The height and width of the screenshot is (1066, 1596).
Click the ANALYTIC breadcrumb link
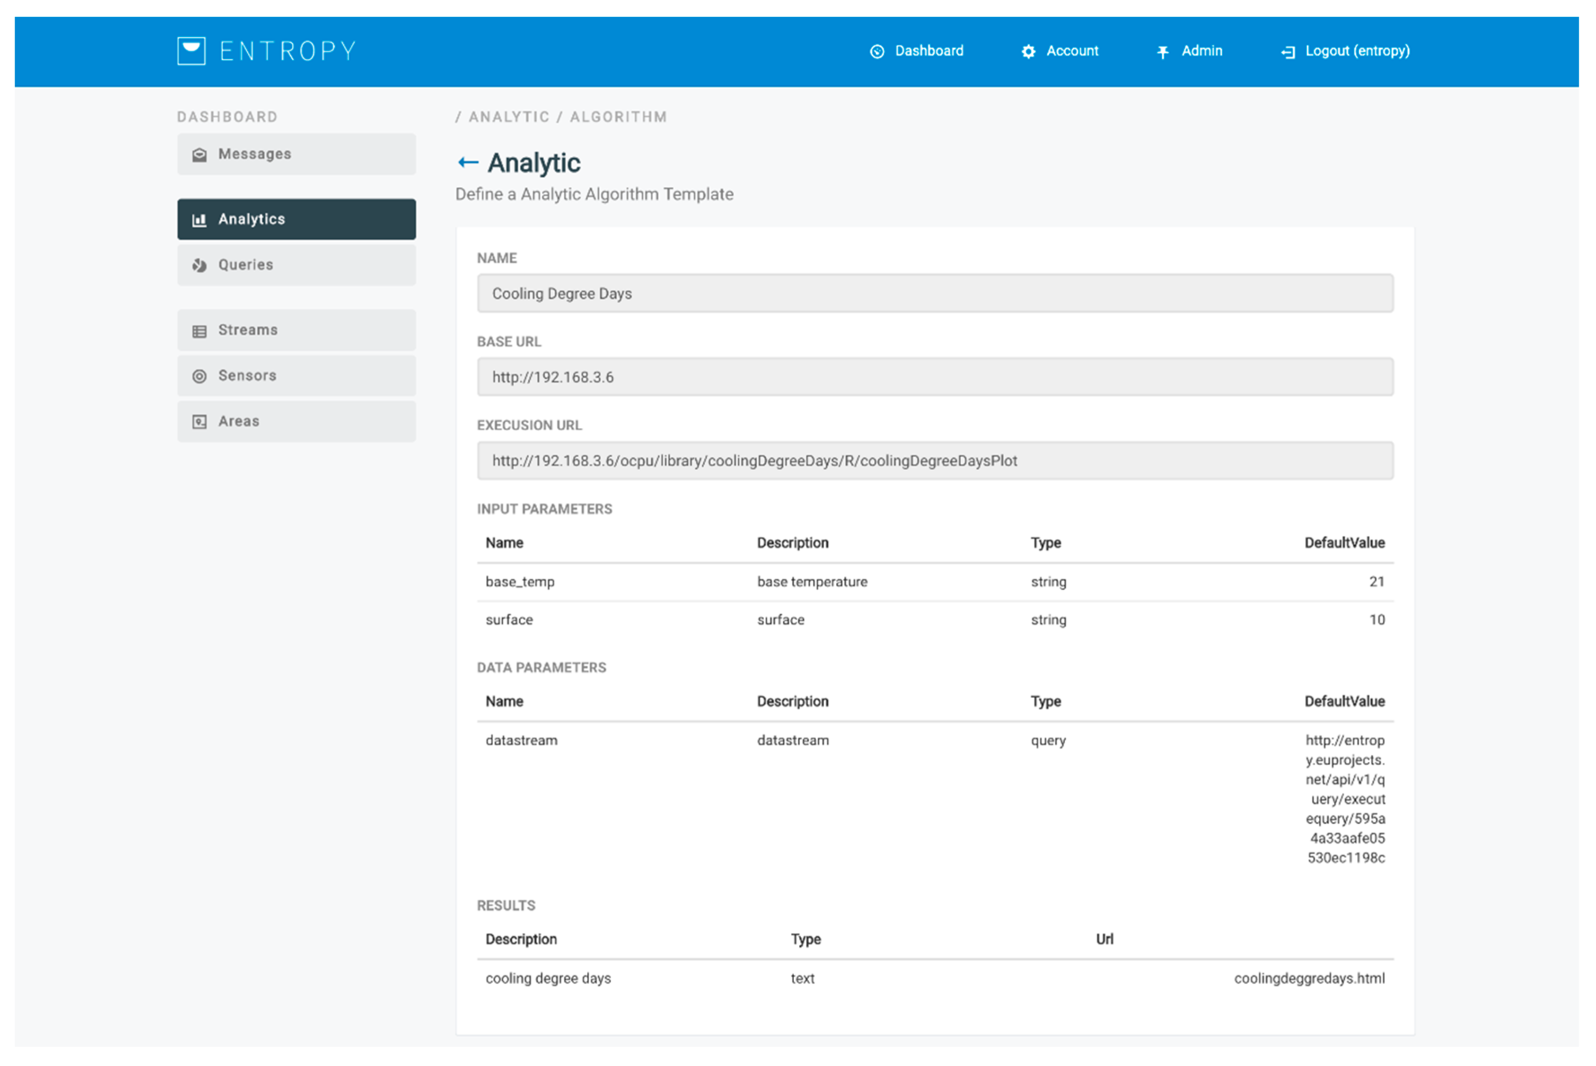coord(509,117)
